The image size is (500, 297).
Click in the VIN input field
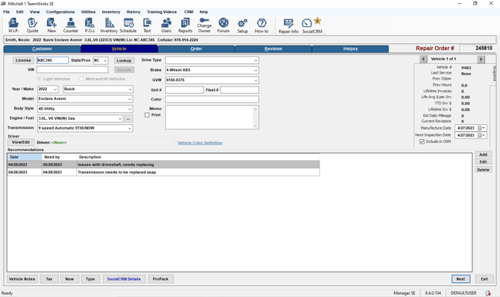72,70
